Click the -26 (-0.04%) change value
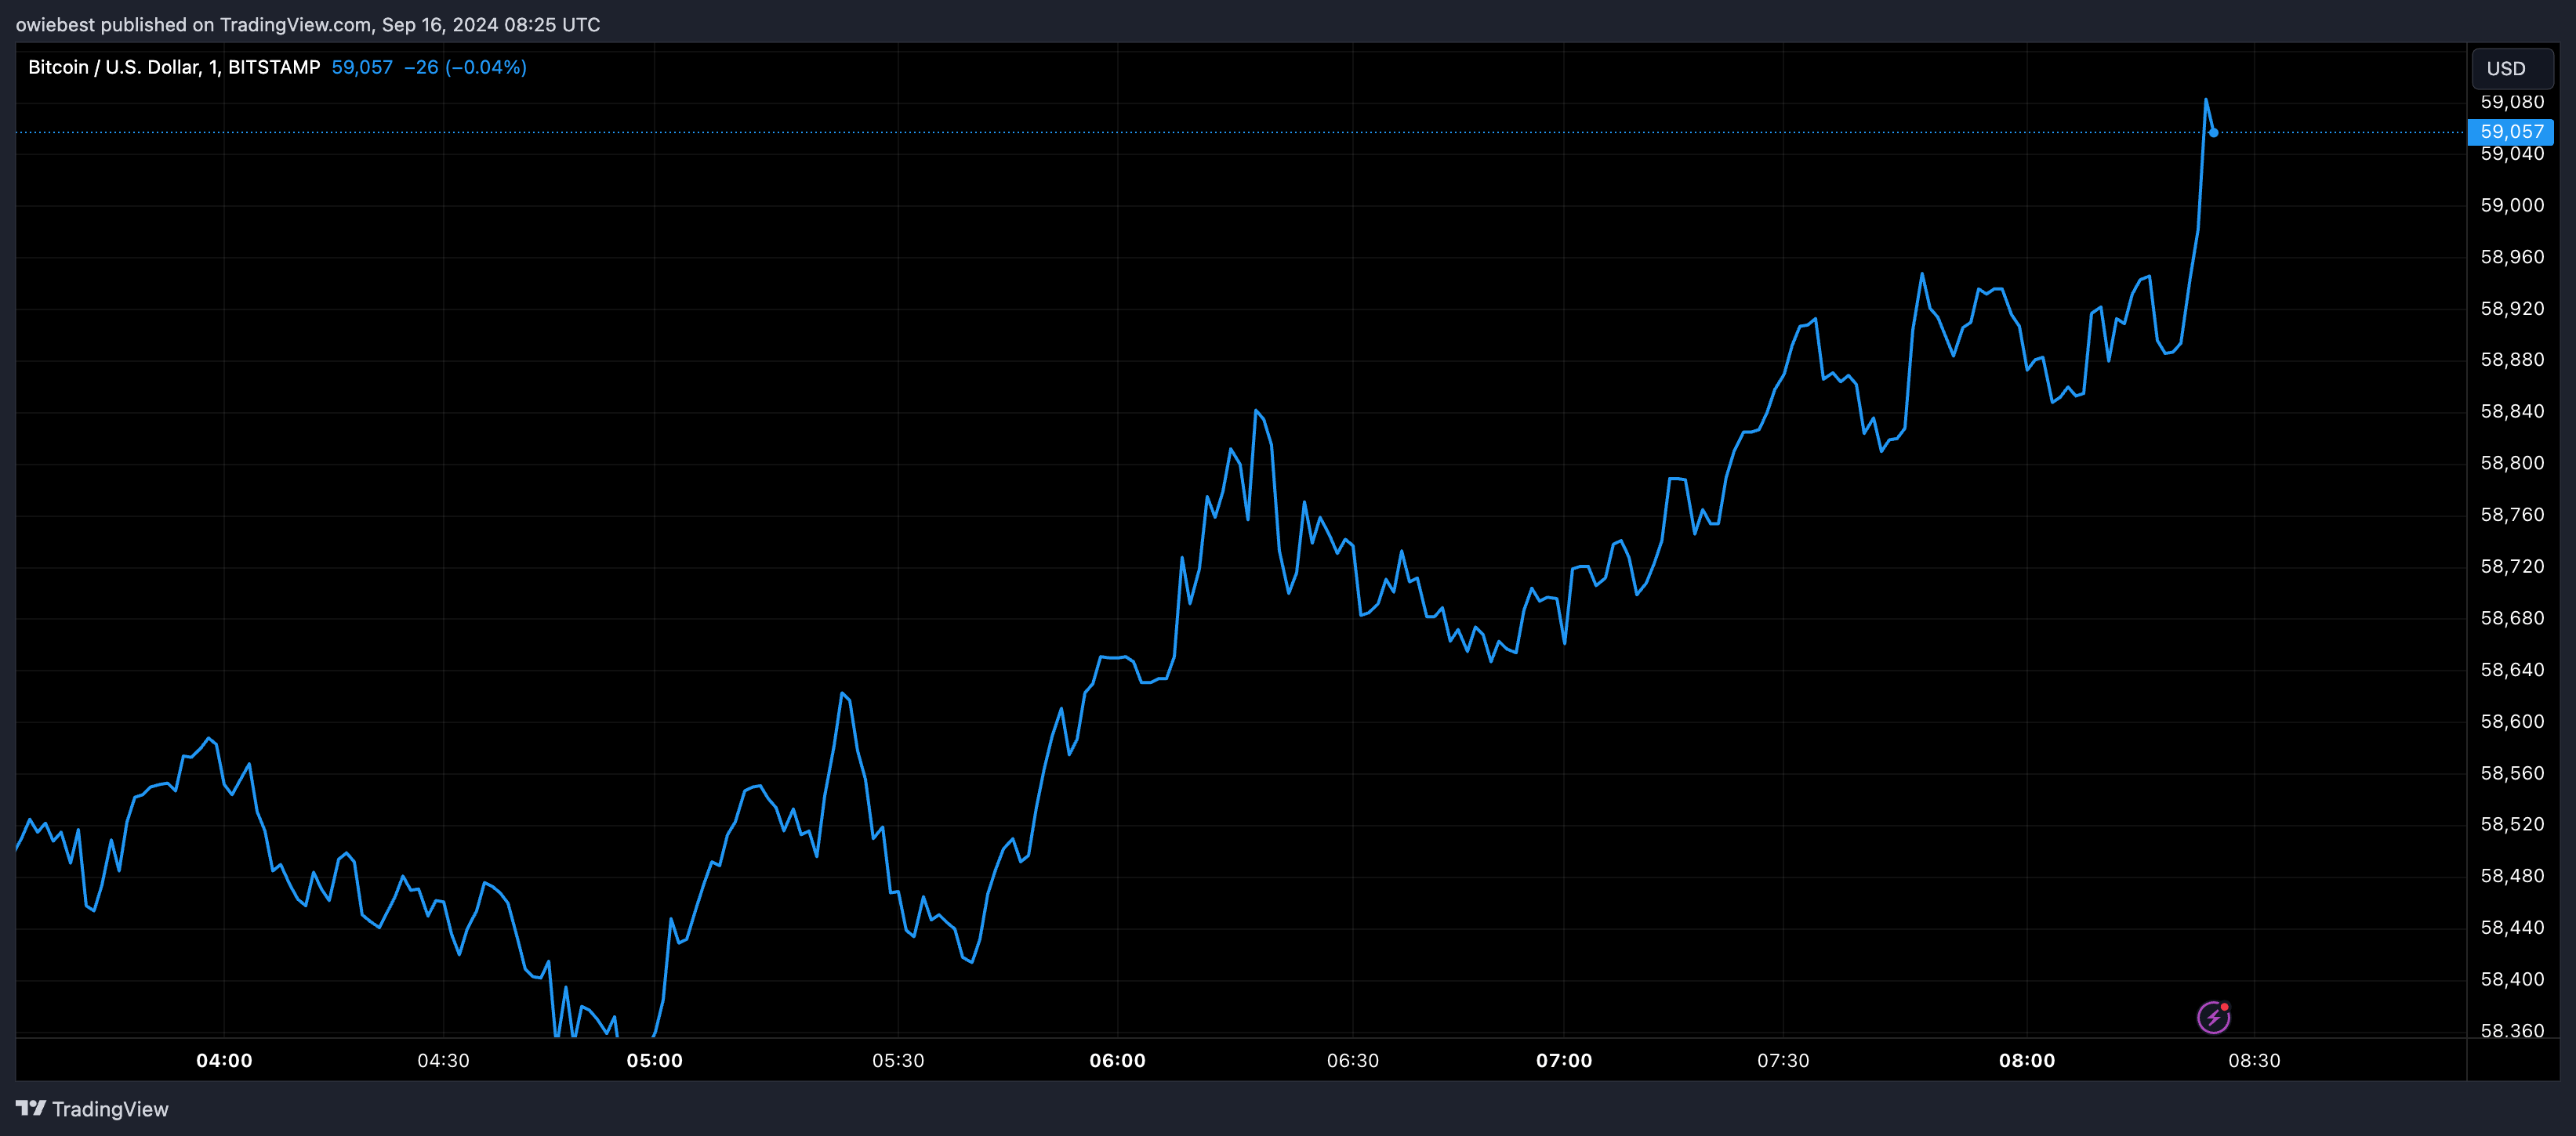The height and width of the screenshot is (1136, 2576). [465, 67]
